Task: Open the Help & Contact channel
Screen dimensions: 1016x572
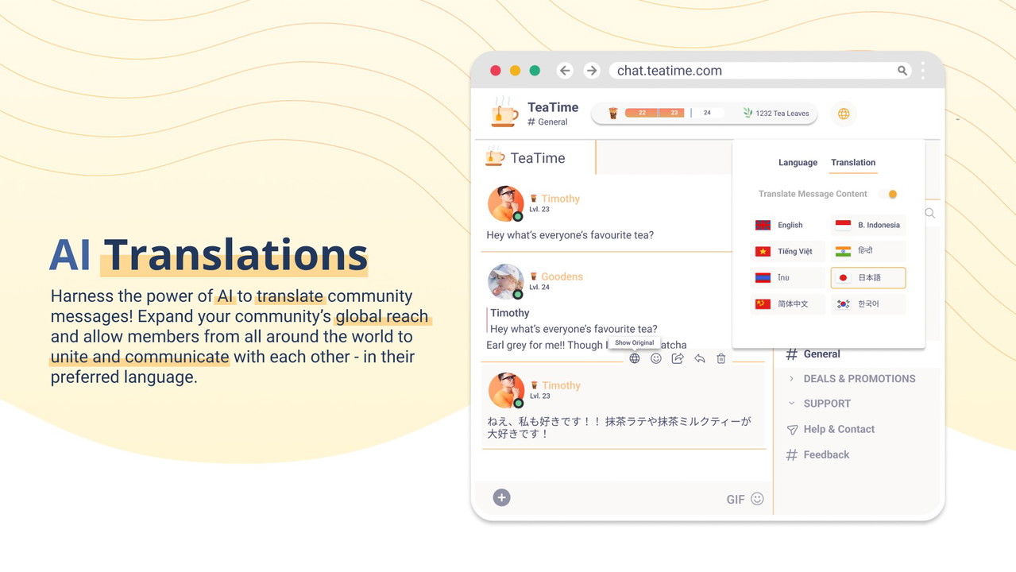Action: [830, 429]
